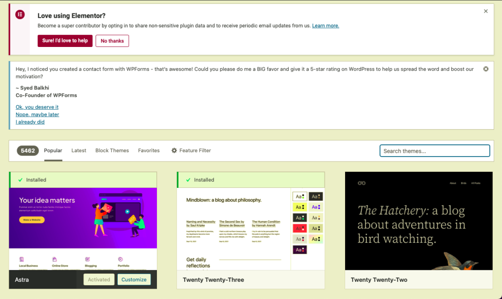The image size is (502, 299).
Task: Click Twenty Twenty-Three's Installed checkmark icon
Action: pos(188,180)
